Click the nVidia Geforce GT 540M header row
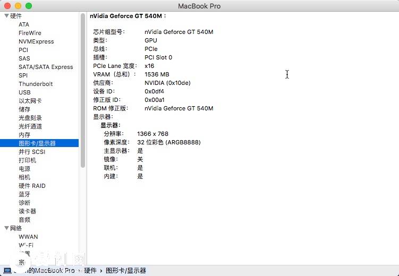Image resolution: width=399 pixels, height=276 pixels. click(128, 16)
